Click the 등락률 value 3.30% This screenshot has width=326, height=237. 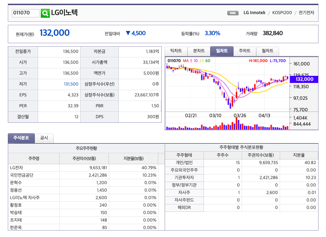point(212,33)
